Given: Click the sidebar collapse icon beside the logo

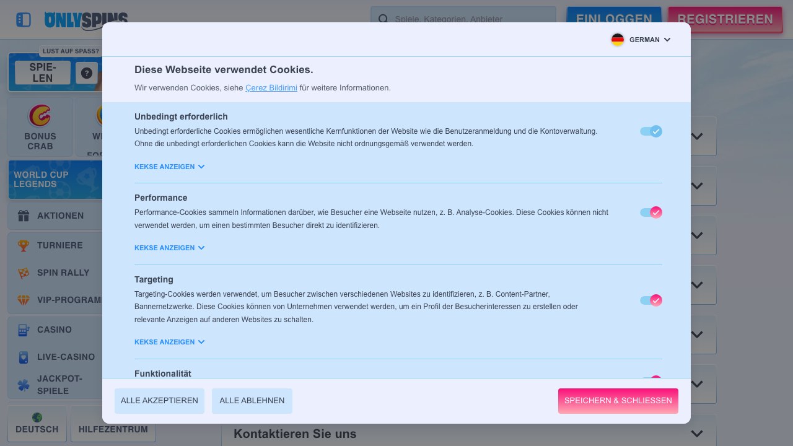Looking at the screenshot, I should (24, 20).
